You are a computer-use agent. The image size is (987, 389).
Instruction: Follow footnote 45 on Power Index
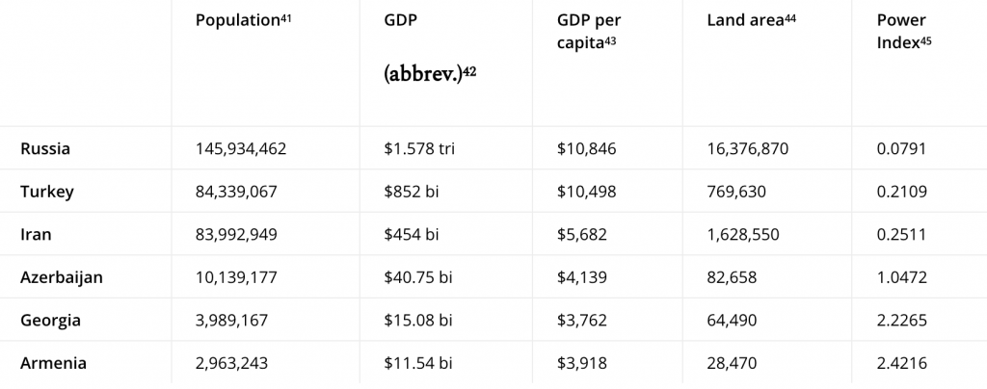926,39
